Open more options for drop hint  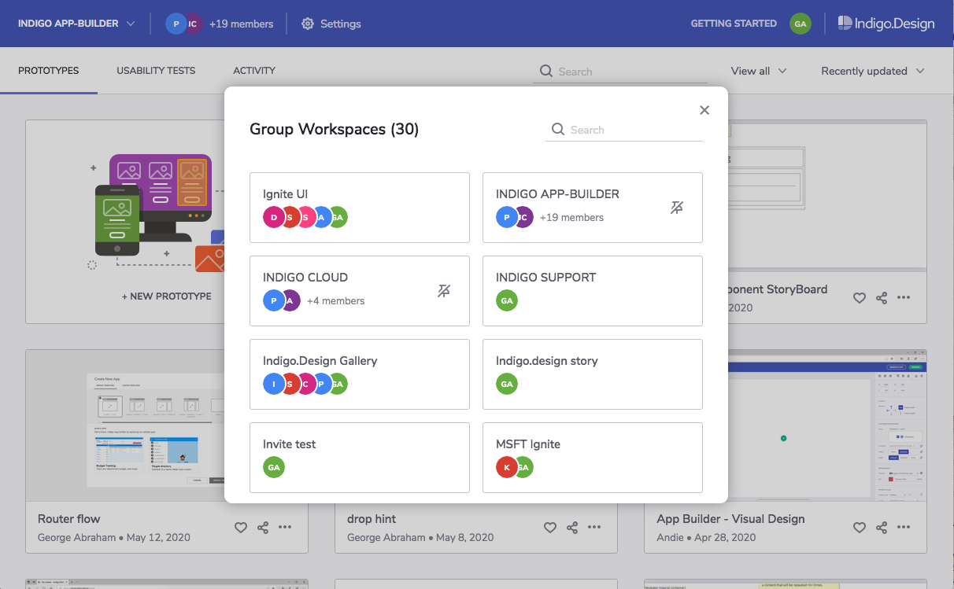coord(594,528)
